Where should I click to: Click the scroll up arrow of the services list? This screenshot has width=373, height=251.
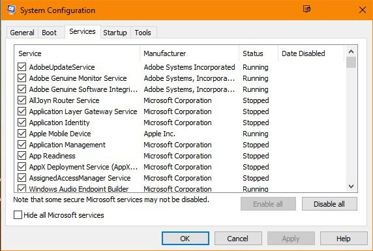(351, 52)
